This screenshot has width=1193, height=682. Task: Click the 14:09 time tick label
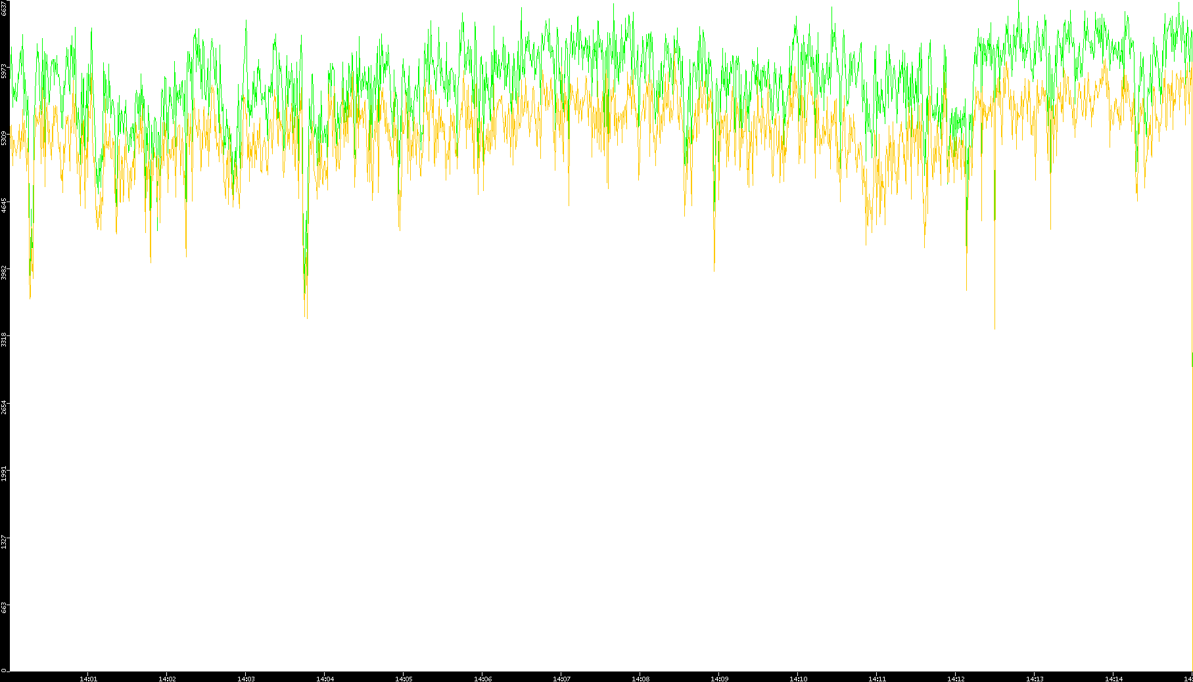click(x=719, y=679)
